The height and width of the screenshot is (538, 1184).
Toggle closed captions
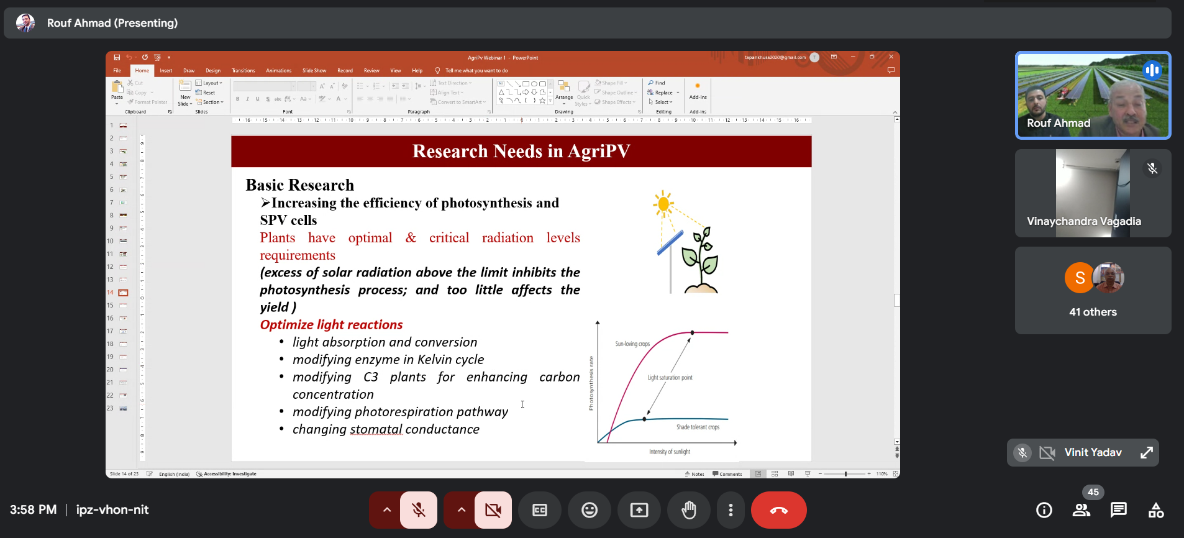click(x=539, y=510)
